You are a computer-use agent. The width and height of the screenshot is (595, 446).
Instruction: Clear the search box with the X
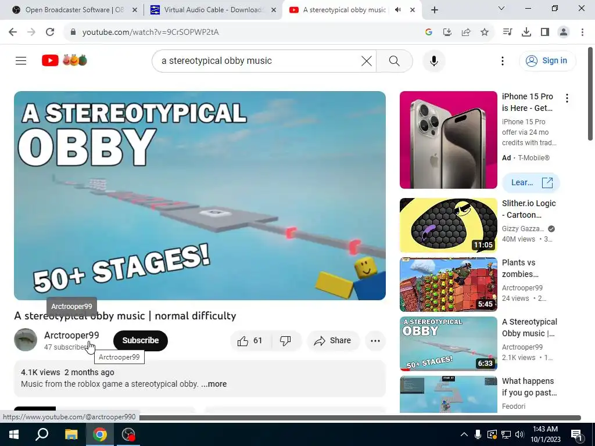pyautogui.click(x=367, y=60)
